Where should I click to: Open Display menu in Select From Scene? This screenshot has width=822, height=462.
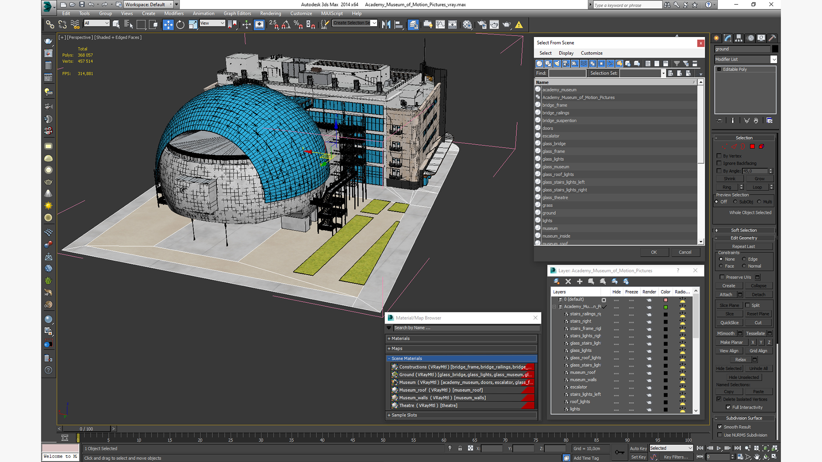click(x=566, y=53)
